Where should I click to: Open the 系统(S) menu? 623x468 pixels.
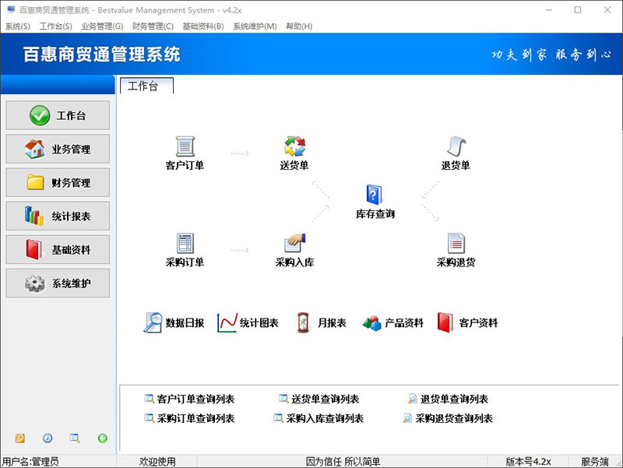tap(17, 26)
